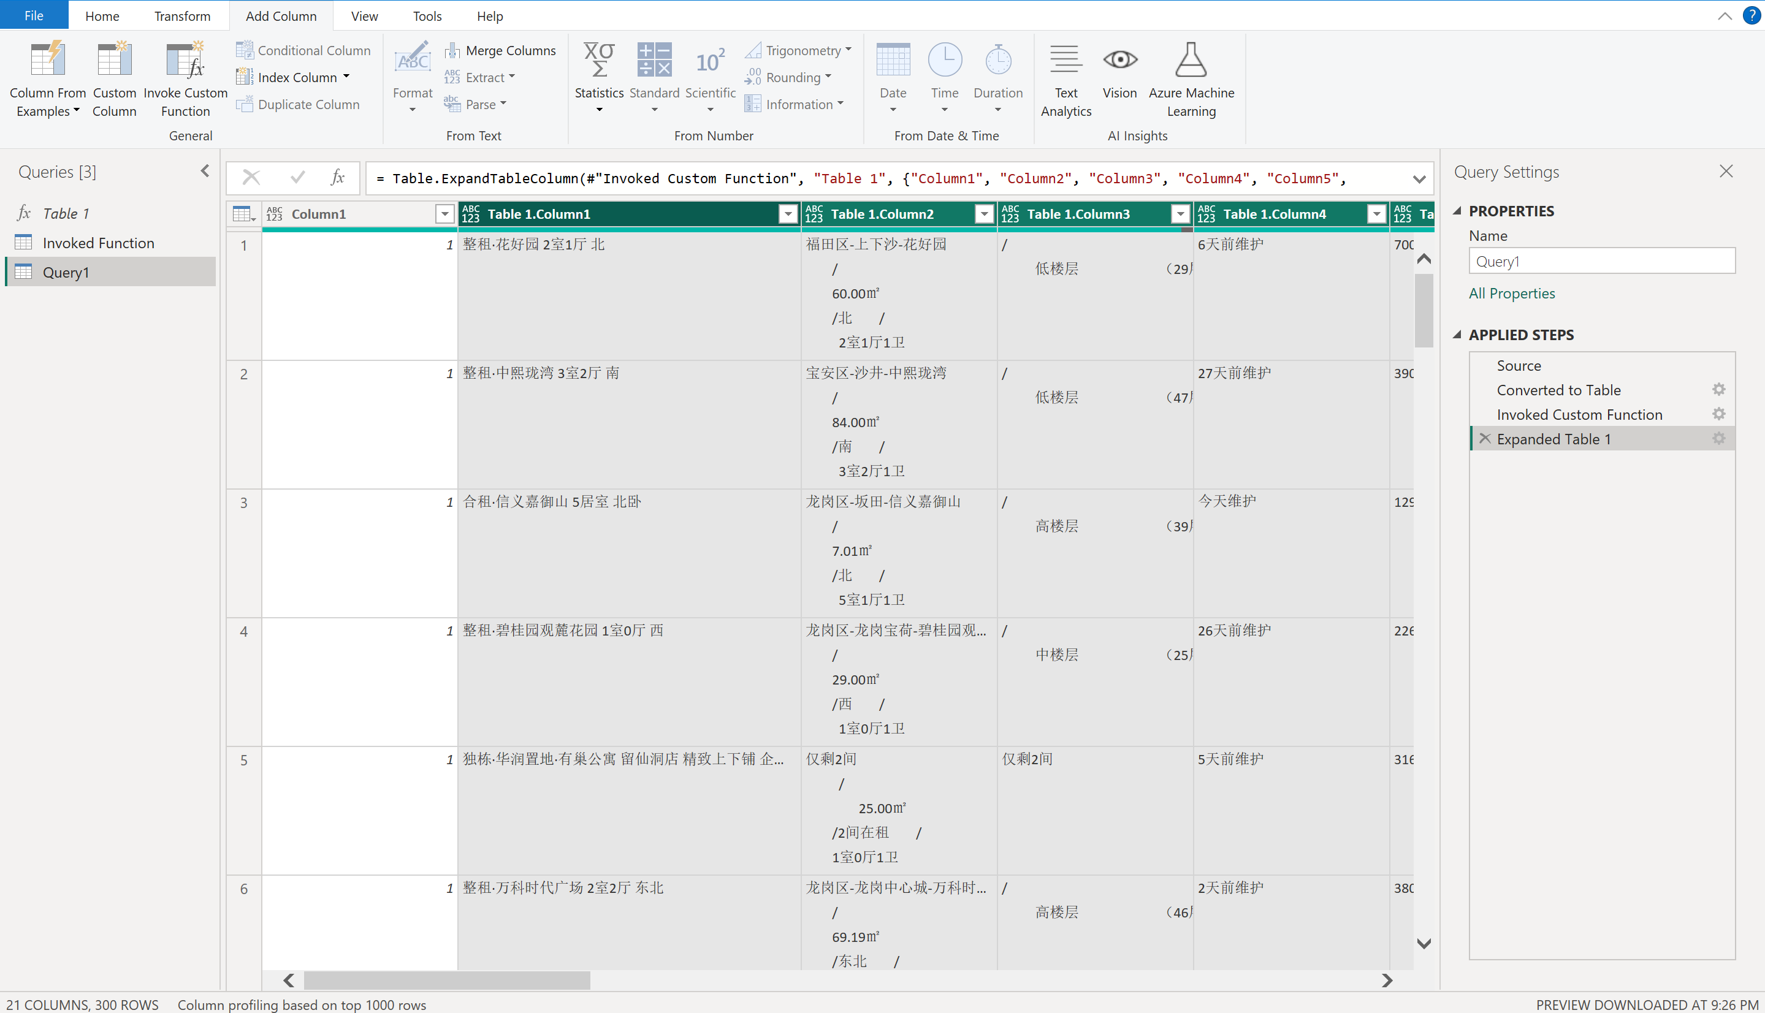
Task: Collapse the Queries pane
Action: point(205,171)
